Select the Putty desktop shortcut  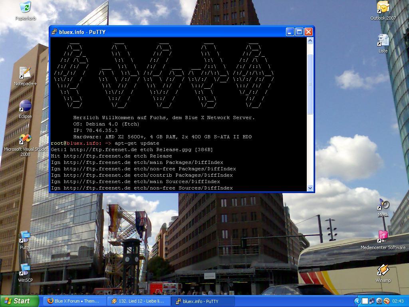pos(25,237)
